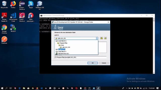Launch NetBeans IDE 8.2 desktop icon
Viewport: 161px width, 90px height.
click(x=40, y=5)
